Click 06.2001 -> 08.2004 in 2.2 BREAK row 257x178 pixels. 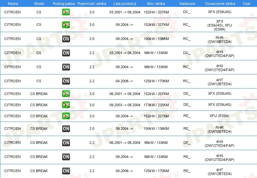(125, 143)
